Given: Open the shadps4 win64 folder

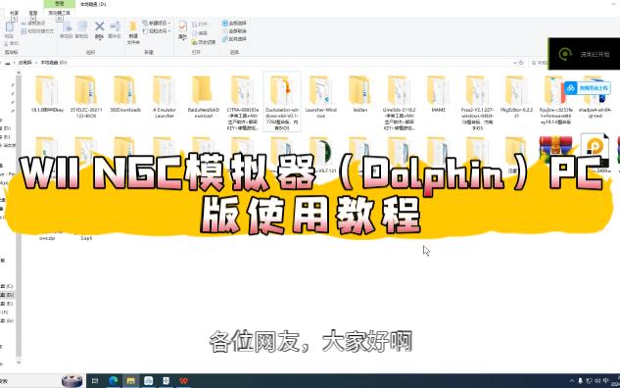Looking at the screenshot, I should click(595, 97).
